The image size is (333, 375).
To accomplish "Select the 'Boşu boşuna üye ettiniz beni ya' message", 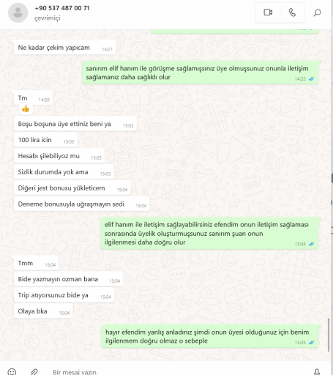I will tap(75, 124).
